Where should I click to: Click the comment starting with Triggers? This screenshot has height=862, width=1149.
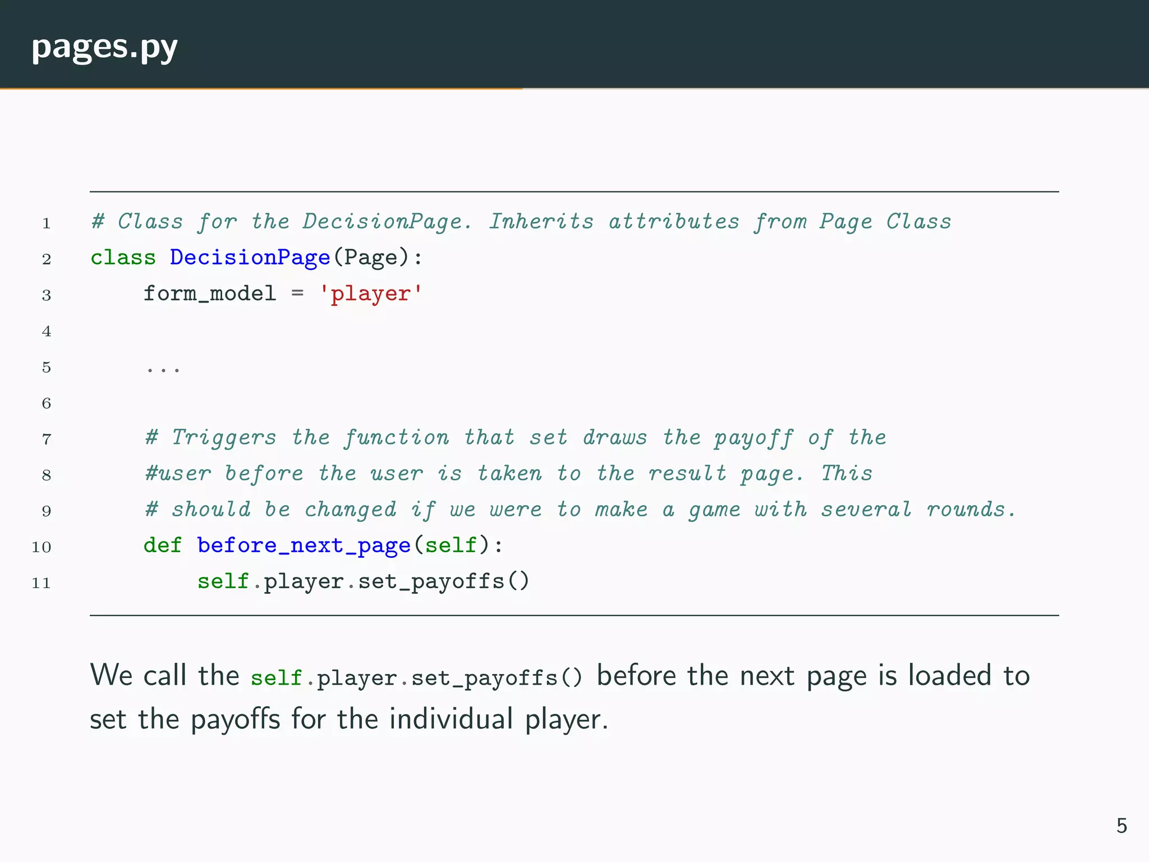[515, 438]
